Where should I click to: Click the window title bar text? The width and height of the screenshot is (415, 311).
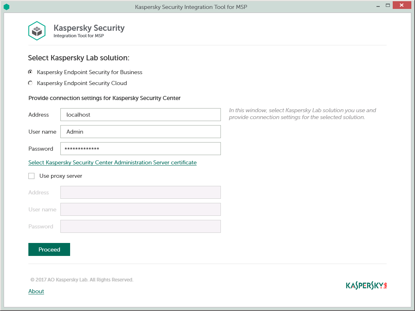[x=191, y=7]
